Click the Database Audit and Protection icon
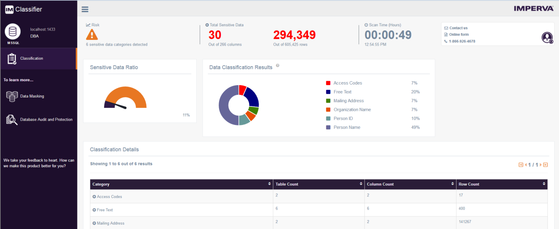Viewport: 559px width, 229px height. [12, 119]
